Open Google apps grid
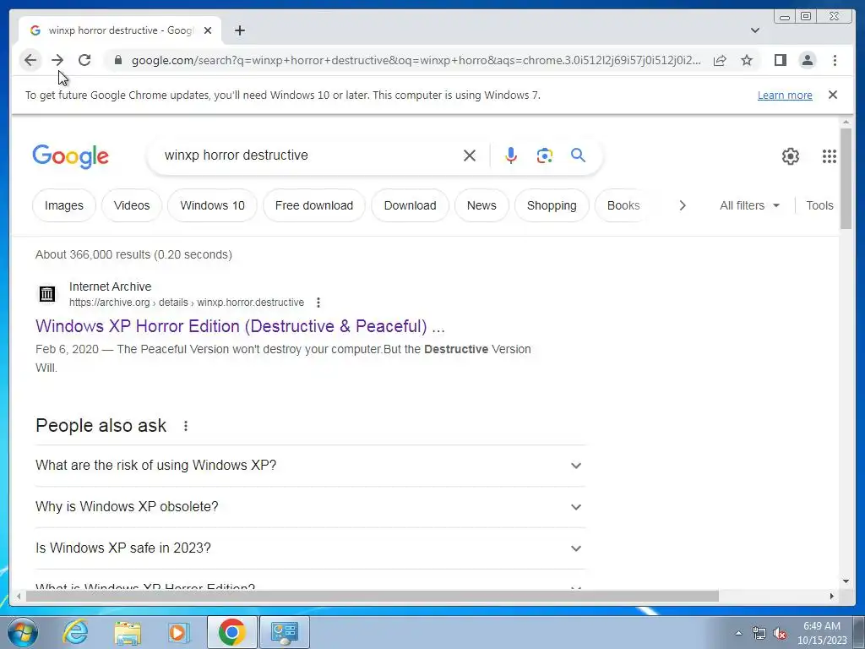Viewport: 865px width, 649px height. pyautogui.click(x=830, y=156)
